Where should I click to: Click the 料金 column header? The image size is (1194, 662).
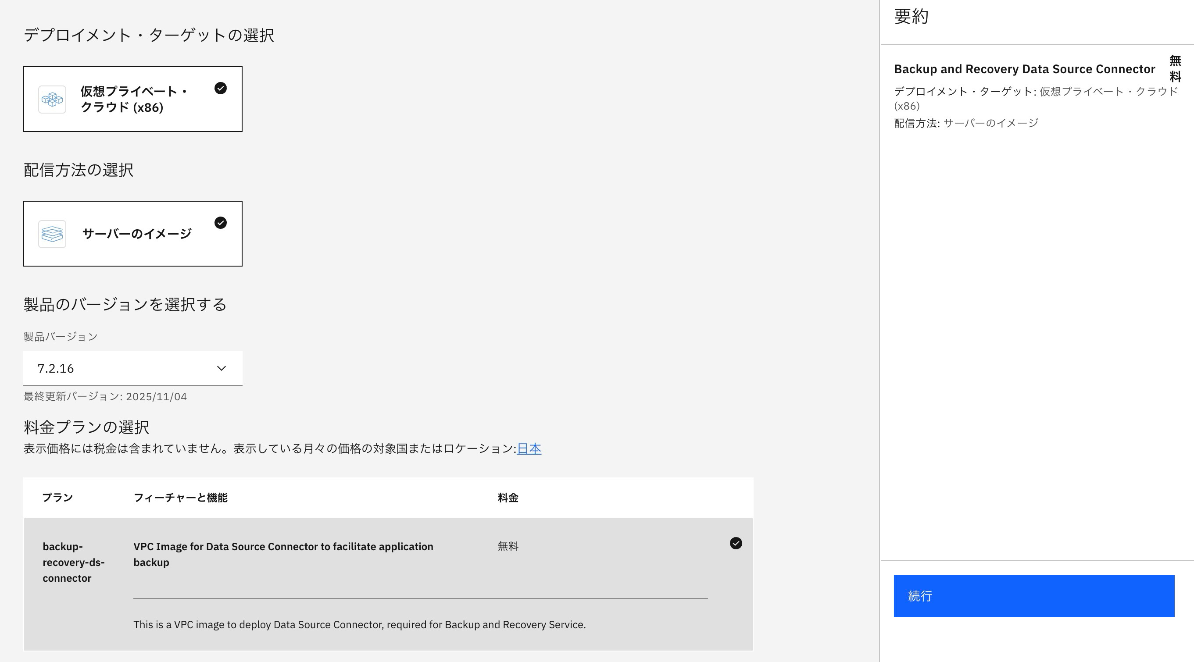point(508,498)
